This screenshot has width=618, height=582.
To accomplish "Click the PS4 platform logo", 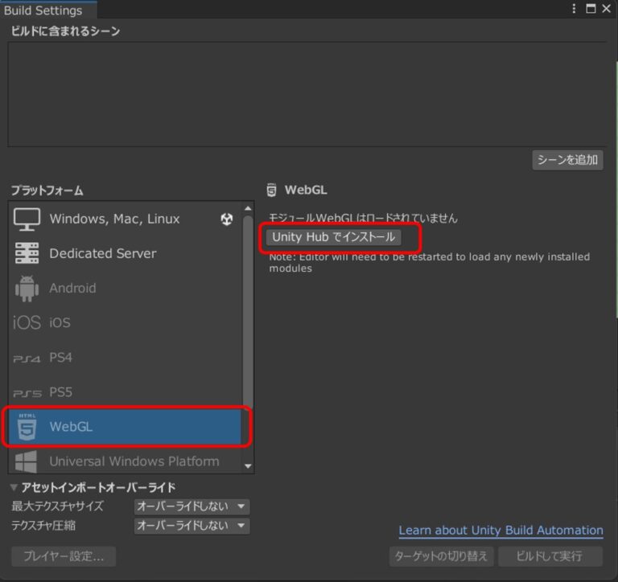I will click(27, 358).
